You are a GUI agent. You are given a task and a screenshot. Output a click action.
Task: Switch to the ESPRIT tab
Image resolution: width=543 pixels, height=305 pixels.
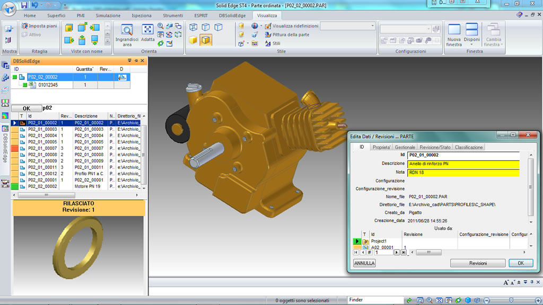[x=201, y=15]
